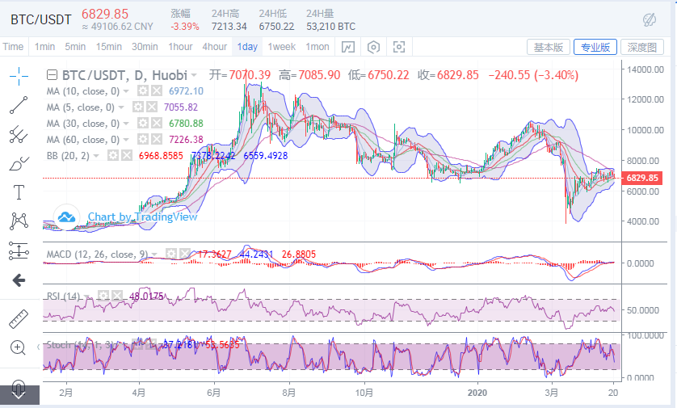Select the ruler measure tool

point(19,319)
